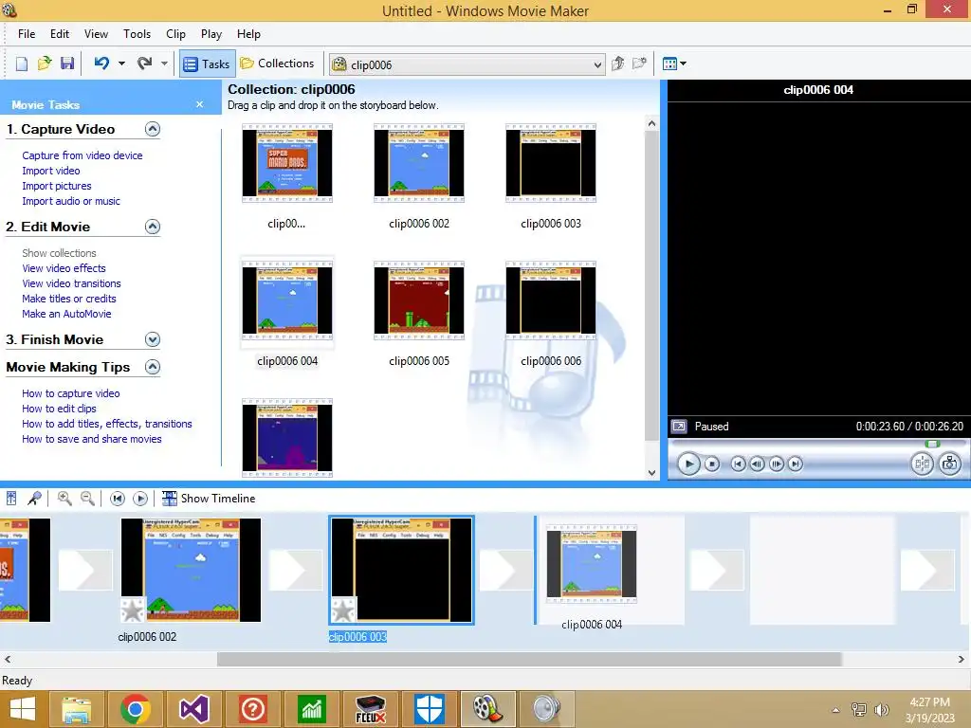Click the Import video link
Viewport: 971px width, 728px height.
click(51, 171)
